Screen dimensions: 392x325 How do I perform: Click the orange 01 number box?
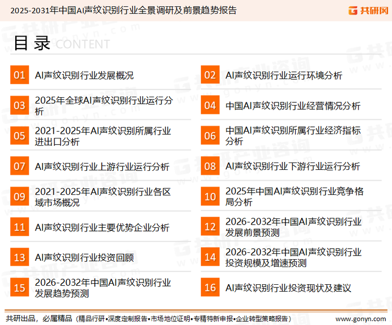tap(19, 75)
